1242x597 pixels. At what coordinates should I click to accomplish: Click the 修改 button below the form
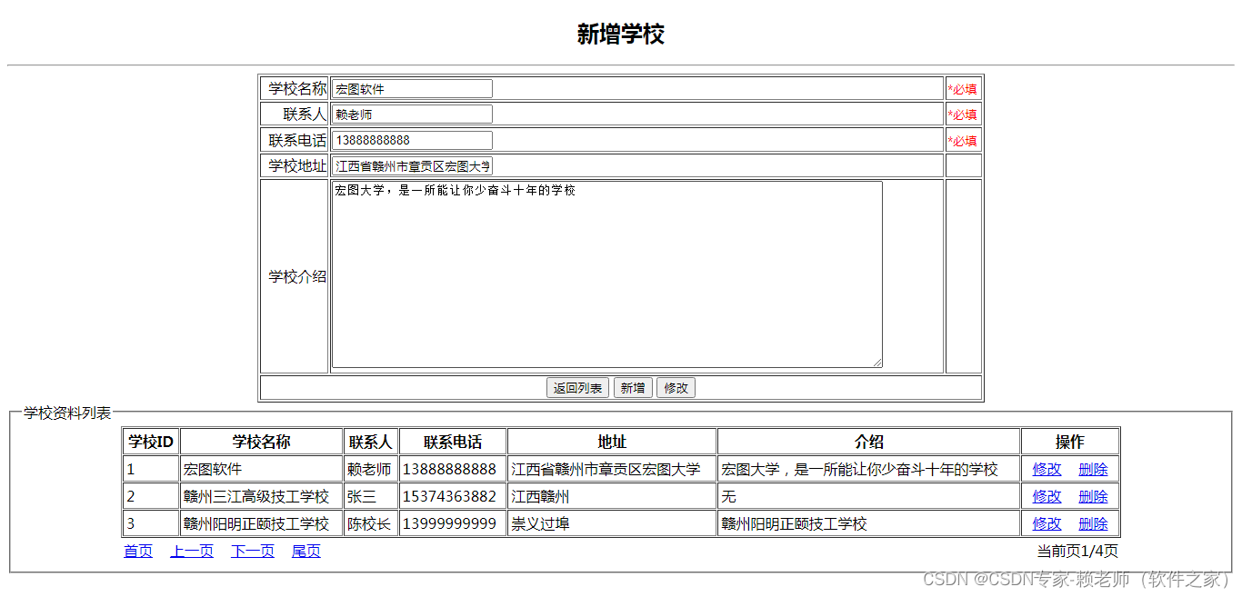(676, 388)
